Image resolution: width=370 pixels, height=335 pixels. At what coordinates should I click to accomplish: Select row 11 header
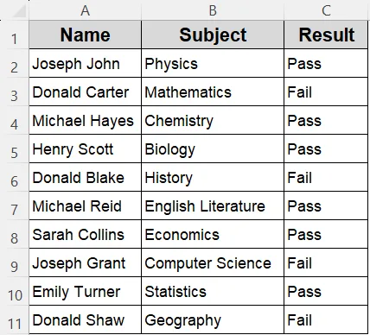tap(15, 319)
